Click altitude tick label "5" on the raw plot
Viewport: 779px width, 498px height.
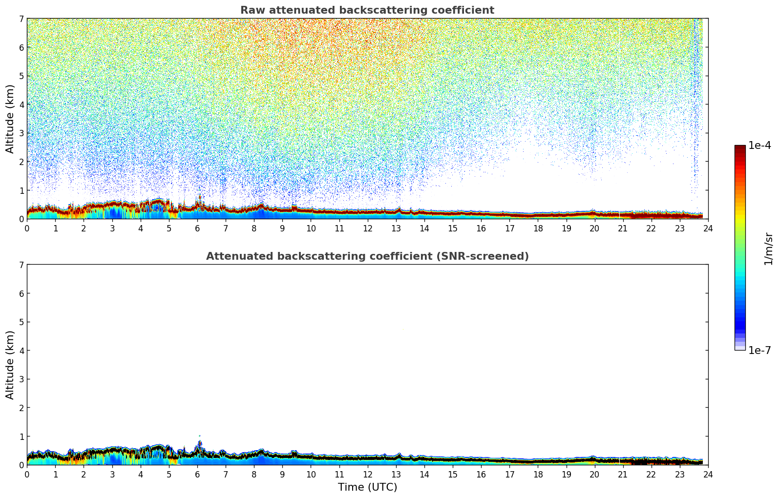tap(21, 76)
